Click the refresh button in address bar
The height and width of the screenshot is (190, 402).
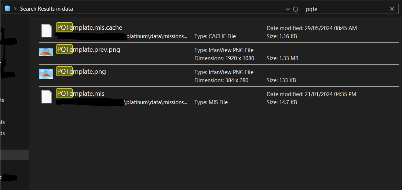tap(296, 9)
